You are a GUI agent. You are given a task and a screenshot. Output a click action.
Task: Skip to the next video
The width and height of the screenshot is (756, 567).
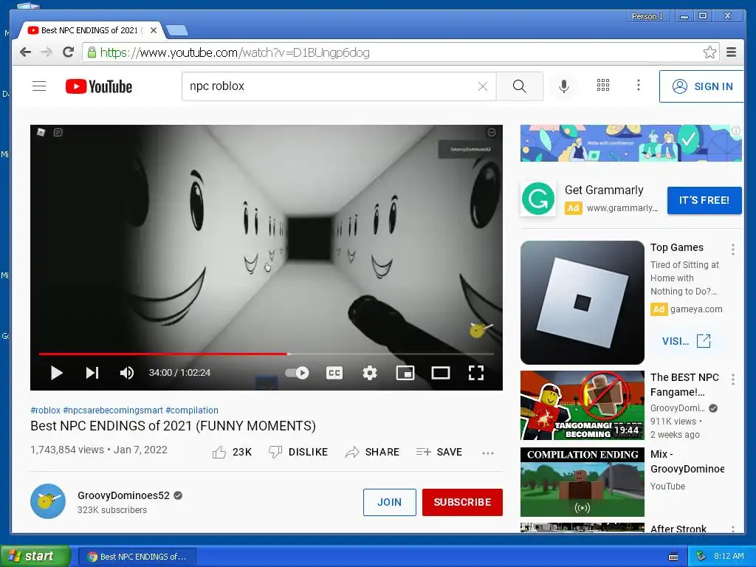coord(92,373)
